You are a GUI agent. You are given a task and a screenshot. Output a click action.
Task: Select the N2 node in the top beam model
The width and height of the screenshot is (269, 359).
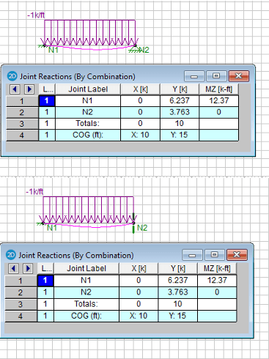click(136, 45)
